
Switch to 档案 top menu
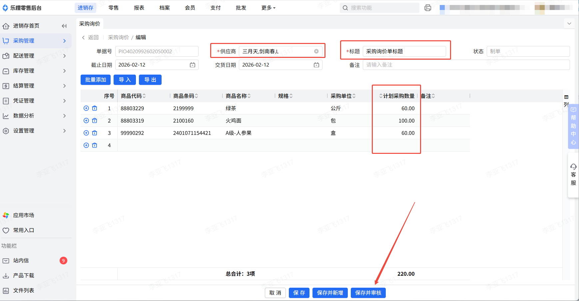tap(165, 8)
